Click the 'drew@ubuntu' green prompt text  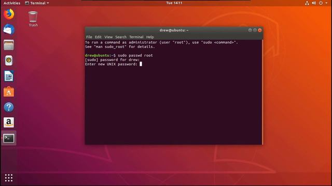97,55
